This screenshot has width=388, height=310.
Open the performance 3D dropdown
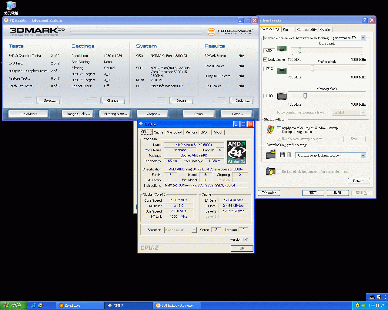pyautogui.click(x=363, y=38)
